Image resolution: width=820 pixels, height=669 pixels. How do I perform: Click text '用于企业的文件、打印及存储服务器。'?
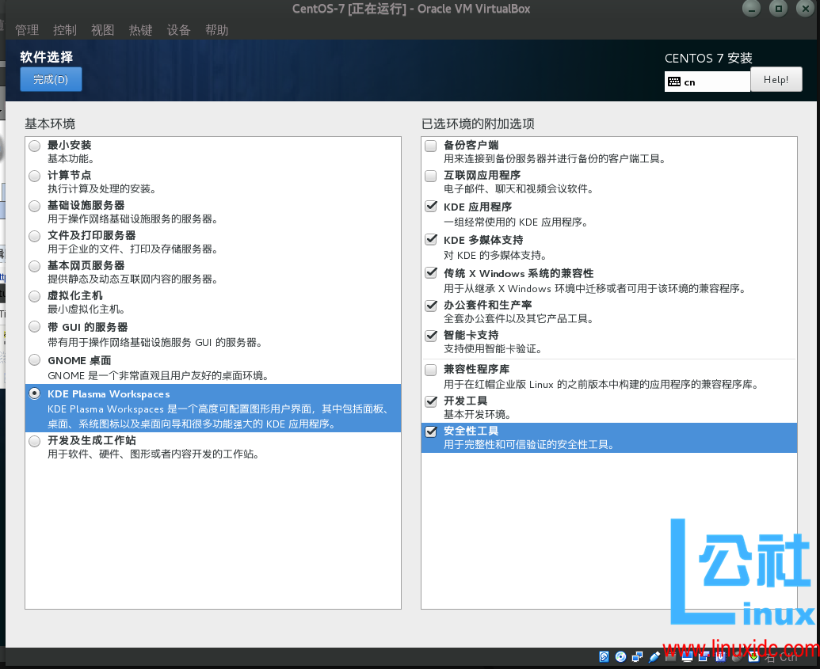133,249
